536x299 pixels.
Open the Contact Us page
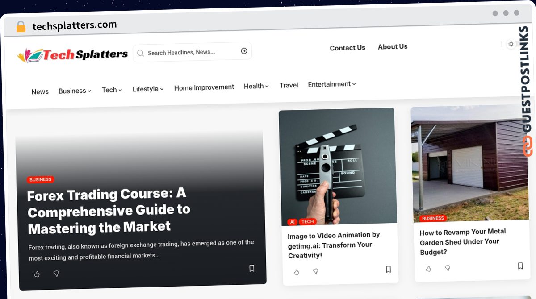click(348, 48)
